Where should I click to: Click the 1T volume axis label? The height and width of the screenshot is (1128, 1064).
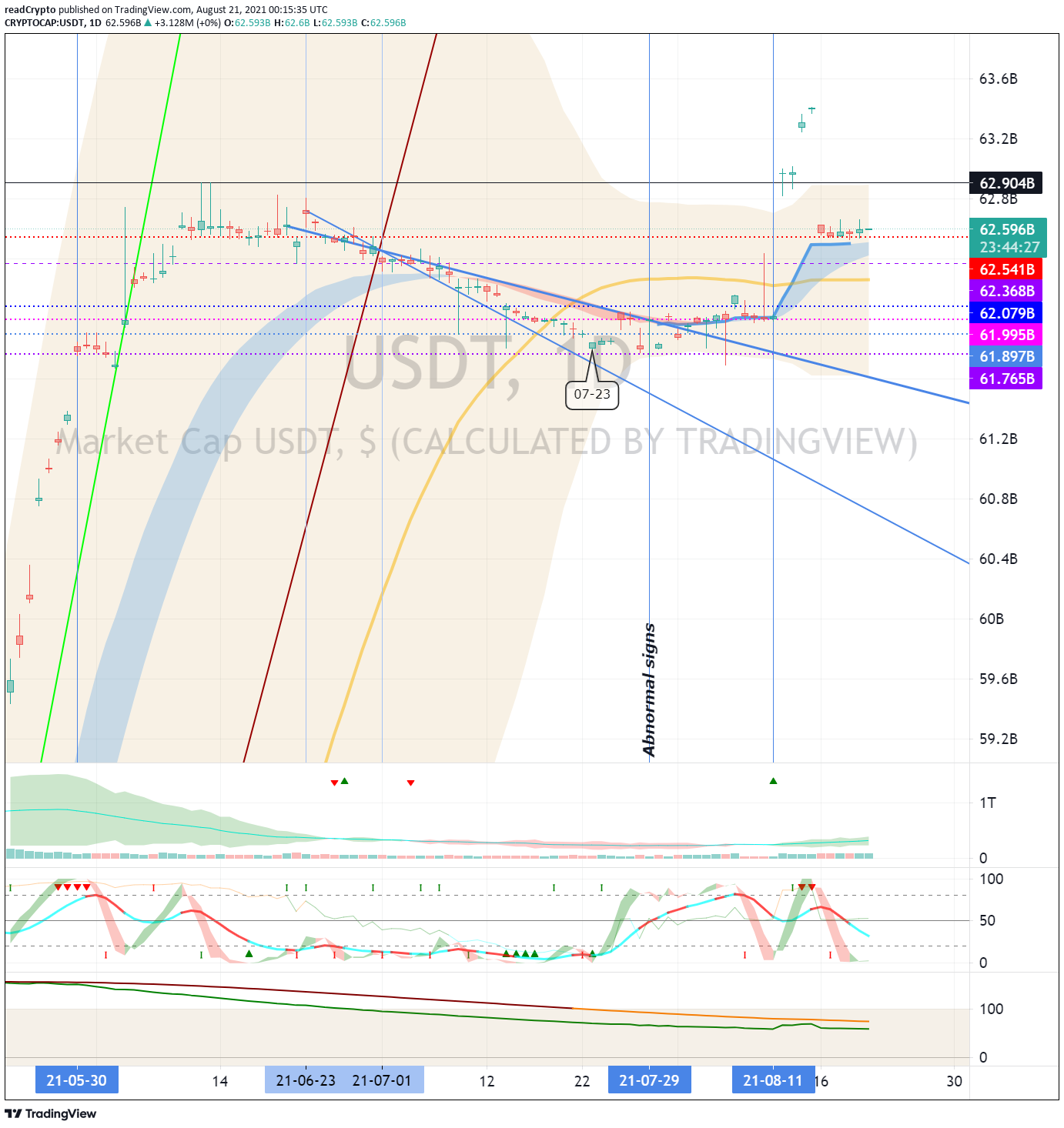[x=987, y=803]
